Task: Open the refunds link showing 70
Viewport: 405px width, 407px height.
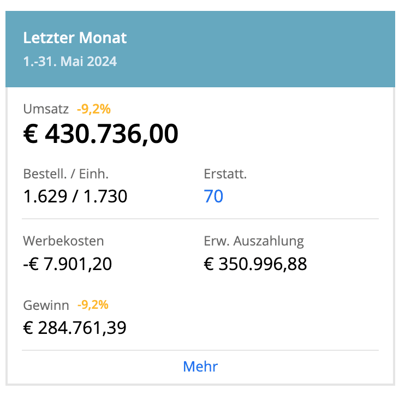Action: [213, 196]
